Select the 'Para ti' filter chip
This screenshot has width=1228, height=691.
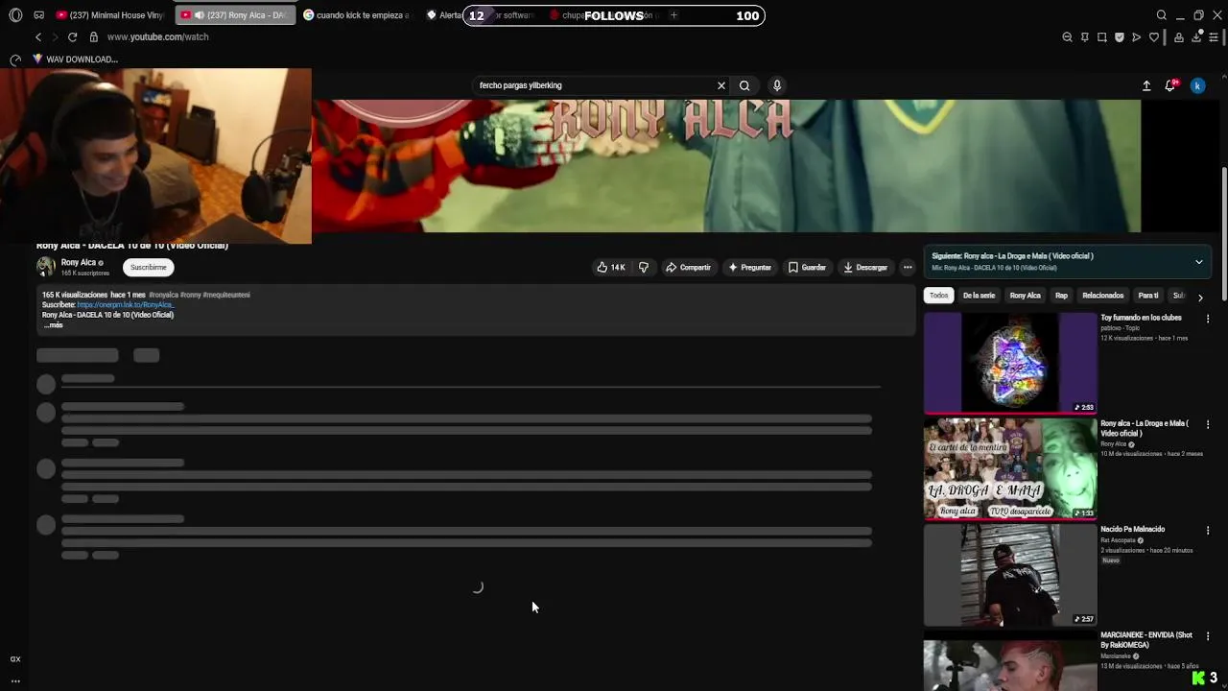[1148, 296]
